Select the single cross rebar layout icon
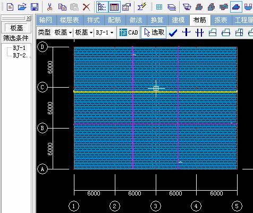Image resolution: width=253 pixels, height=213 pixels. [x=186, y=32]
